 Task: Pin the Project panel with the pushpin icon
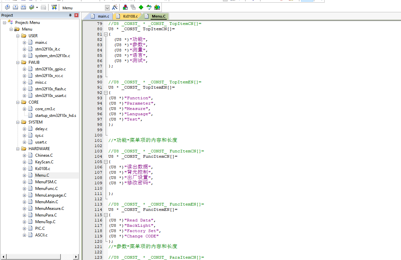click(70, 15)
